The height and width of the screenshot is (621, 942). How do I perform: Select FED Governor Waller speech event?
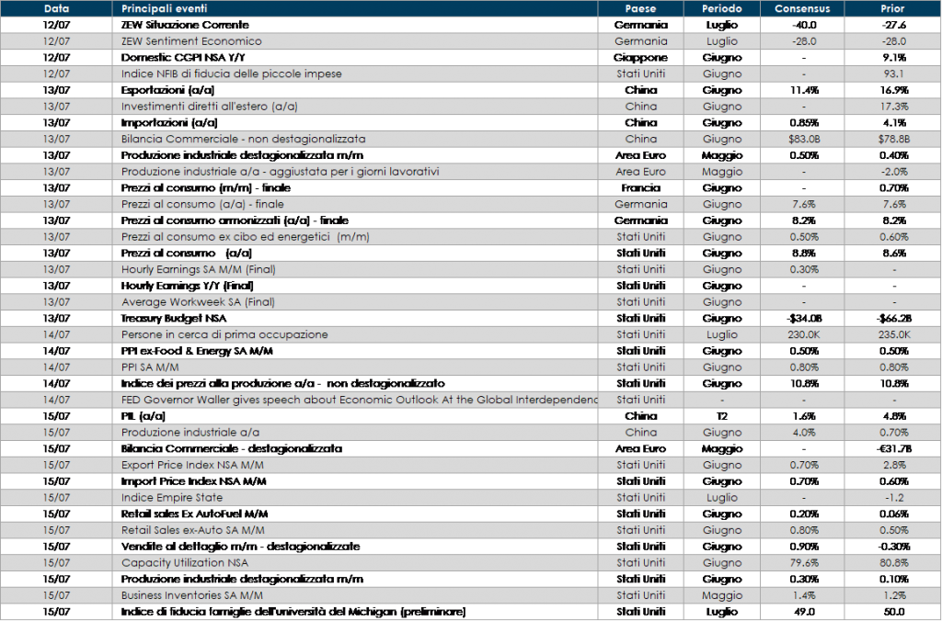click(359, 400)
